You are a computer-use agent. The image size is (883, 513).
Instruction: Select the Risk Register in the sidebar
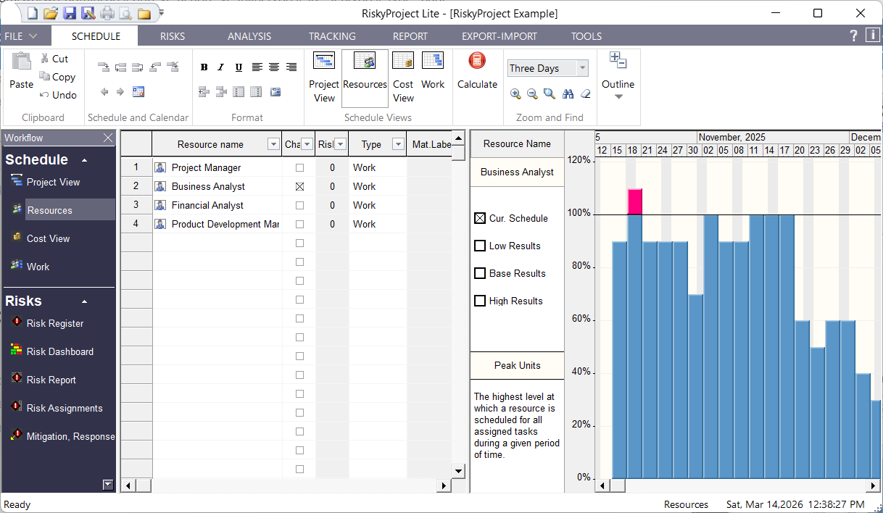54,323
